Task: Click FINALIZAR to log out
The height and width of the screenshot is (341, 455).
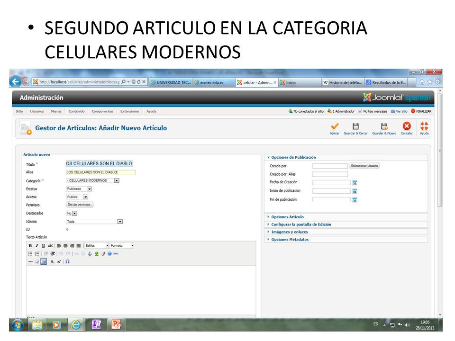Action: (421, 111)
